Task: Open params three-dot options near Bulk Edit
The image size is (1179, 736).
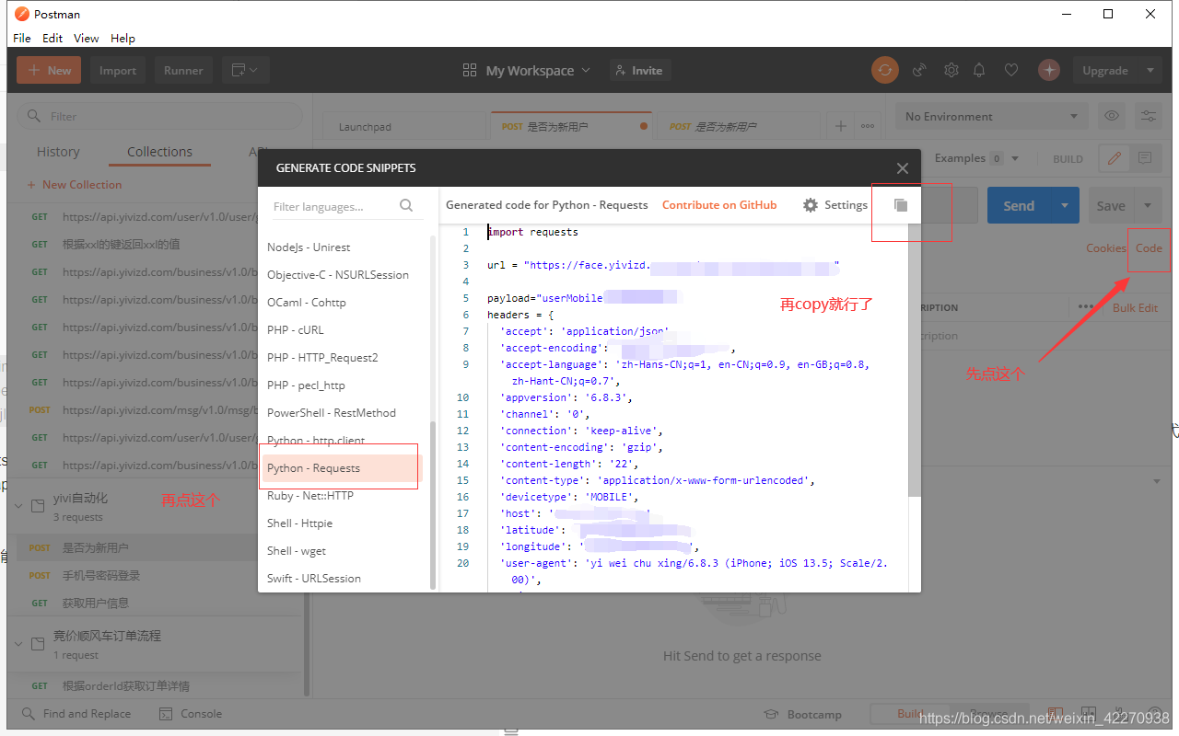Action: pos(1086,307)
